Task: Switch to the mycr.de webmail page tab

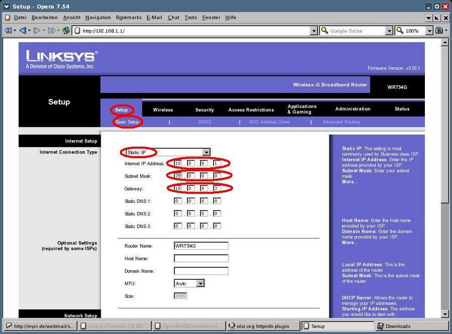Action: point(41,326)
